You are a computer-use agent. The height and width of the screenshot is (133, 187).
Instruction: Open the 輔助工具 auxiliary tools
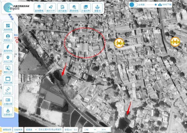pos(8,69)
